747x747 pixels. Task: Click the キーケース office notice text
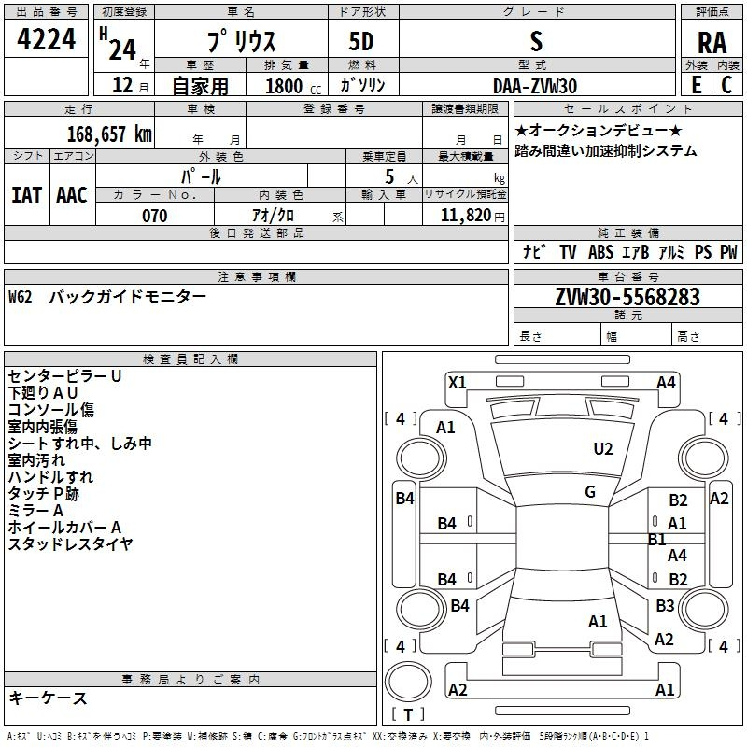(48, 698)
